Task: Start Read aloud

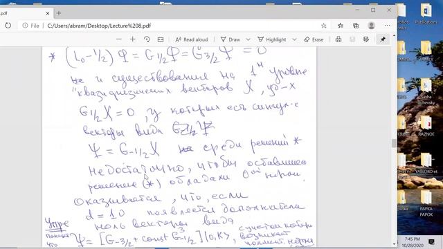Action: tap(192, 39)
